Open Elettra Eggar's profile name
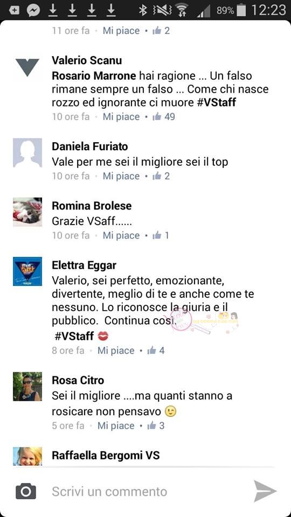Screen dimensions: 291x517 point(84,265)
